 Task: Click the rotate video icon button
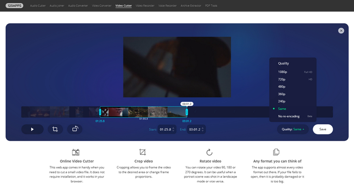coord(75,129)
